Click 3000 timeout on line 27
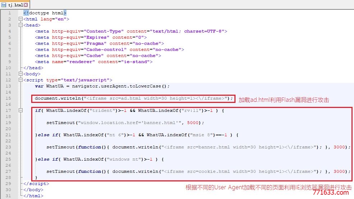Screen dimensions: 354x199 coord(339,171)
